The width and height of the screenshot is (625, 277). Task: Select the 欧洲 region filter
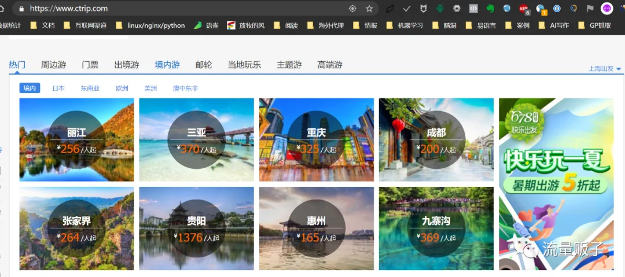click(122, 88)
